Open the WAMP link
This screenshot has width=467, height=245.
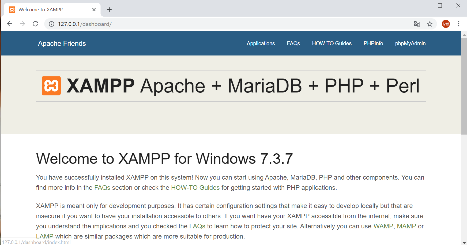(383, 226)
